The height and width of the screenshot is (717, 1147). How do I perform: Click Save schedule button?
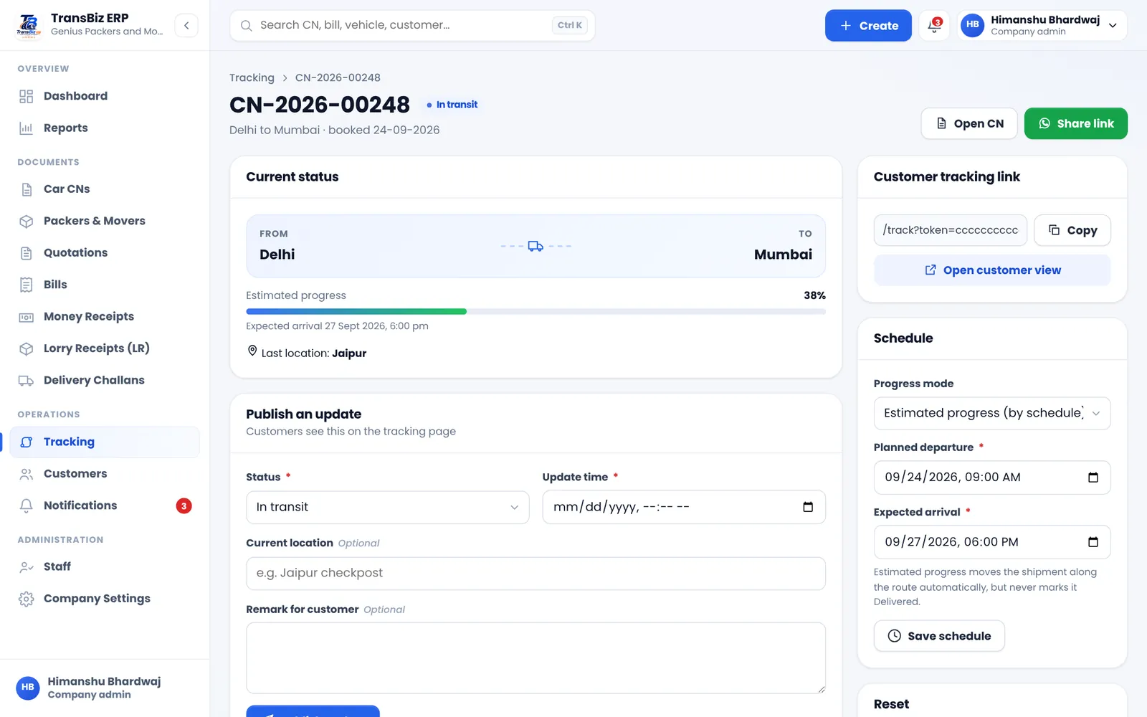point(939,636)
